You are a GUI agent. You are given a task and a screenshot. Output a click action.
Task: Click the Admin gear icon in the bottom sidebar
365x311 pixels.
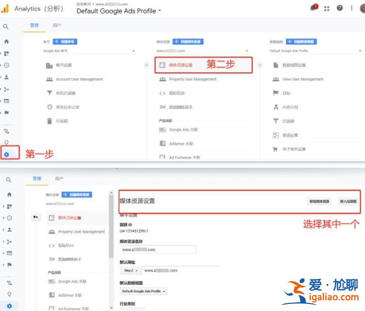click(x=9, y=306)
